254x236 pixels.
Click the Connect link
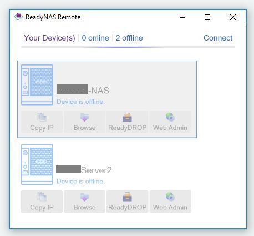(x=218, y=38)
